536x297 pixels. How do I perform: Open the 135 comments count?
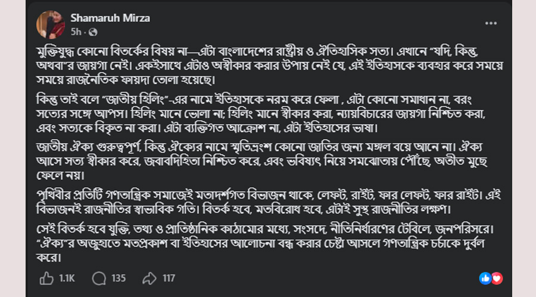pos(119,277)
